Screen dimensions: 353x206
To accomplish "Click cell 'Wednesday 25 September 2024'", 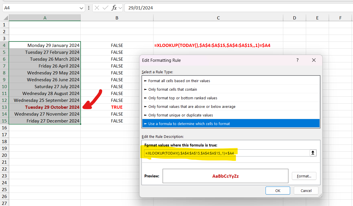I will 45,100.
